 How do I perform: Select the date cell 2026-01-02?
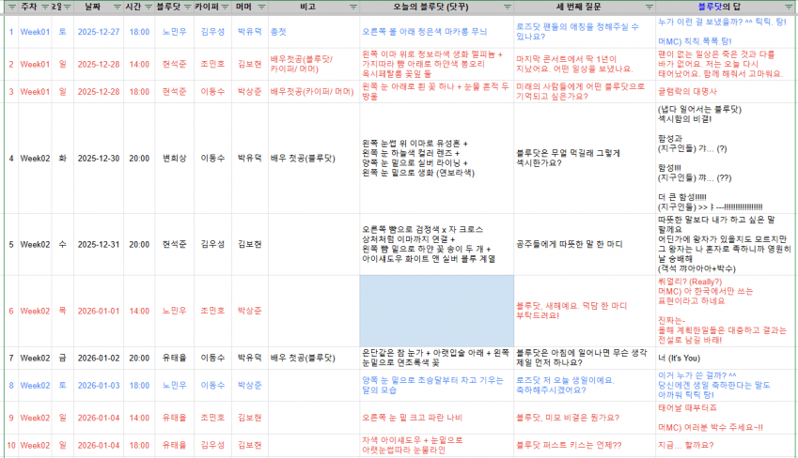(x=99, y=359)
